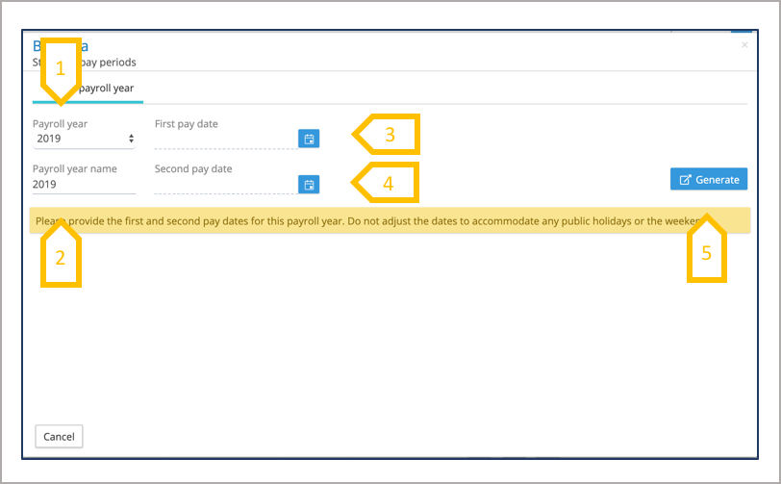This screenshot has height=484, width=781.
Task: Select the numbered callout marker 2
Action: tap(61, 256)
